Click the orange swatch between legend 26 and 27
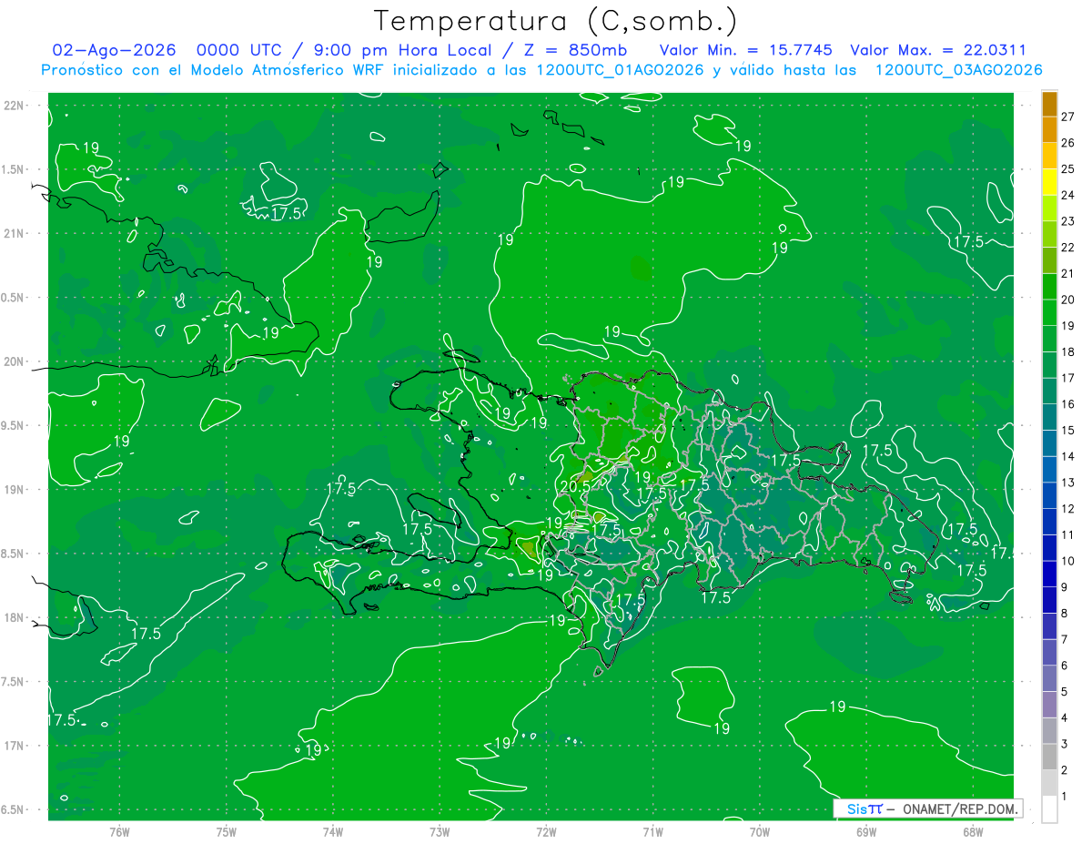 click(1049, 129)
